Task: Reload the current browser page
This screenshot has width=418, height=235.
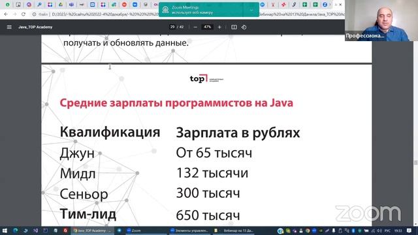Action: 24,14
